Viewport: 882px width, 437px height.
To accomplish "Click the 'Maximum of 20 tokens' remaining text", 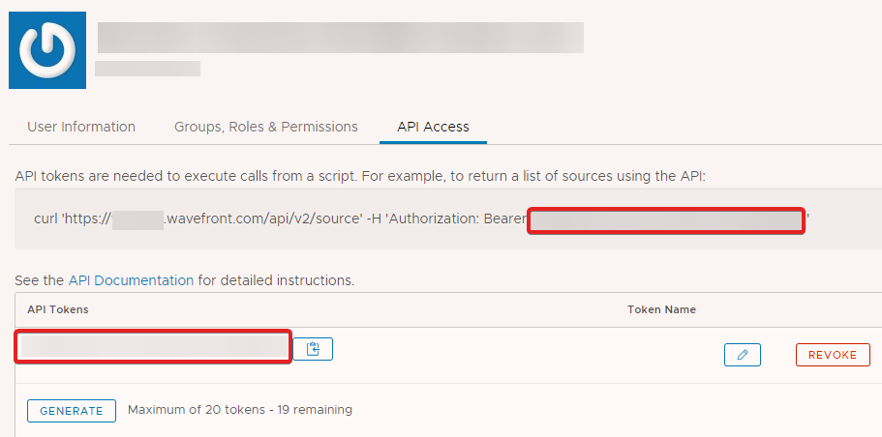I will pyautogui.click(x=240, y=410).
